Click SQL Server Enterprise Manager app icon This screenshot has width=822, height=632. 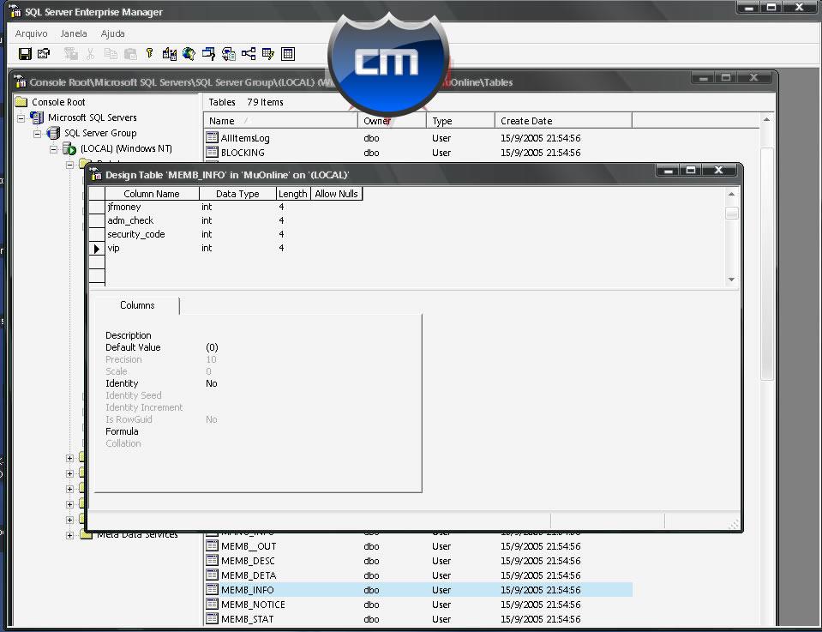[x=15, y=11]
